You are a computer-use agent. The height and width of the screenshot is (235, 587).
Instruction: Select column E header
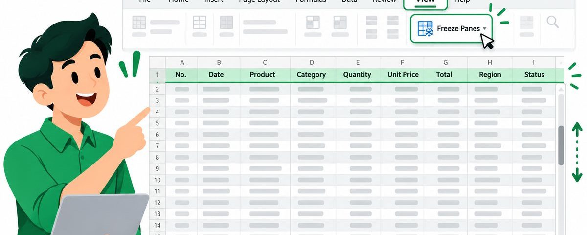pyautogui.click(x=358, y=62)
